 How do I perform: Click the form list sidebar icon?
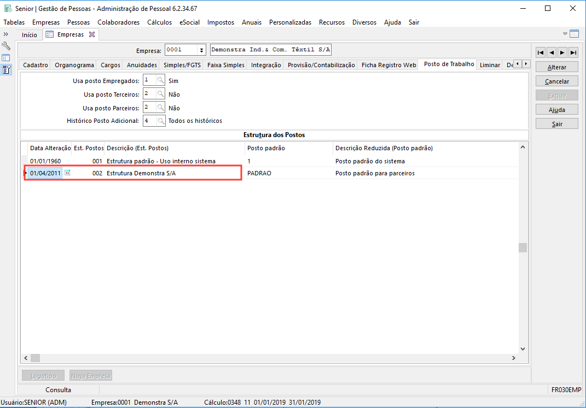7,70
